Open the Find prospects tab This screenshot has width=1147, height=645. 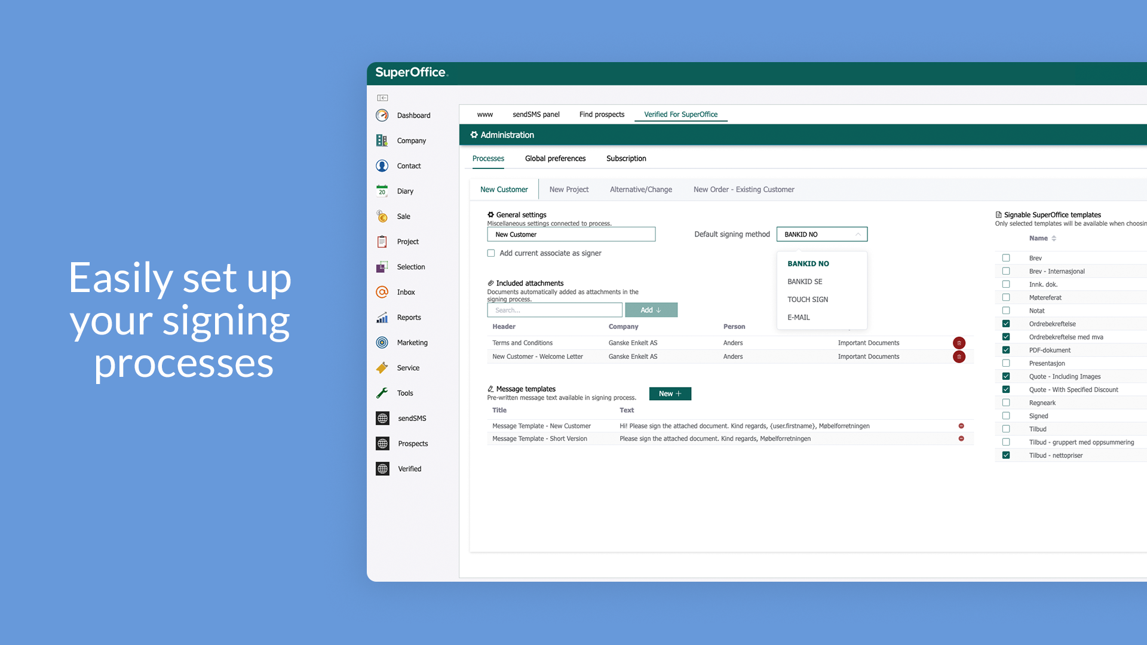click(x=602, y=114)
